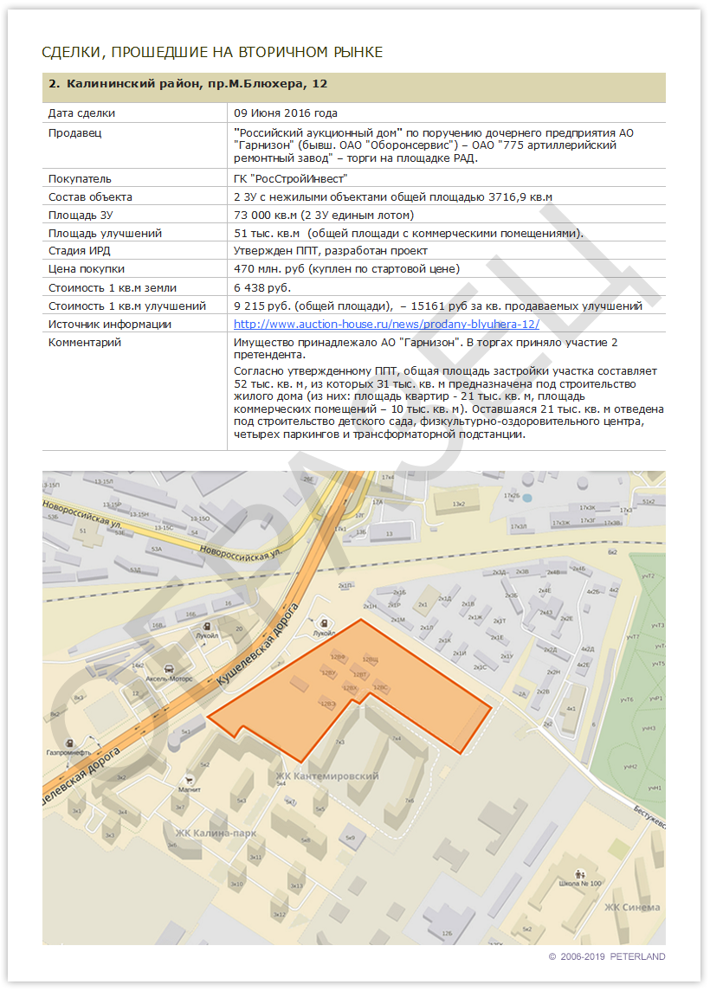Click the ЖК Кантемировский map label
Image resolution: width=710 pixels, height=991 pixels.
[x=327, y=775]
